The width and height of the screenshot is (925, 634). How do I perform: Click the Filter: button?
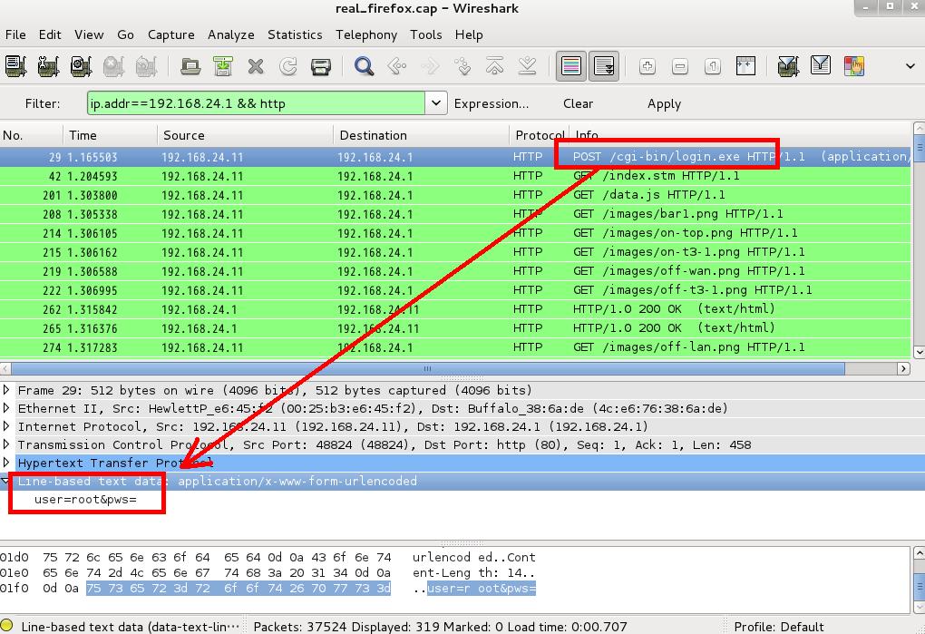pyautogui.click(x=43, y=103)
